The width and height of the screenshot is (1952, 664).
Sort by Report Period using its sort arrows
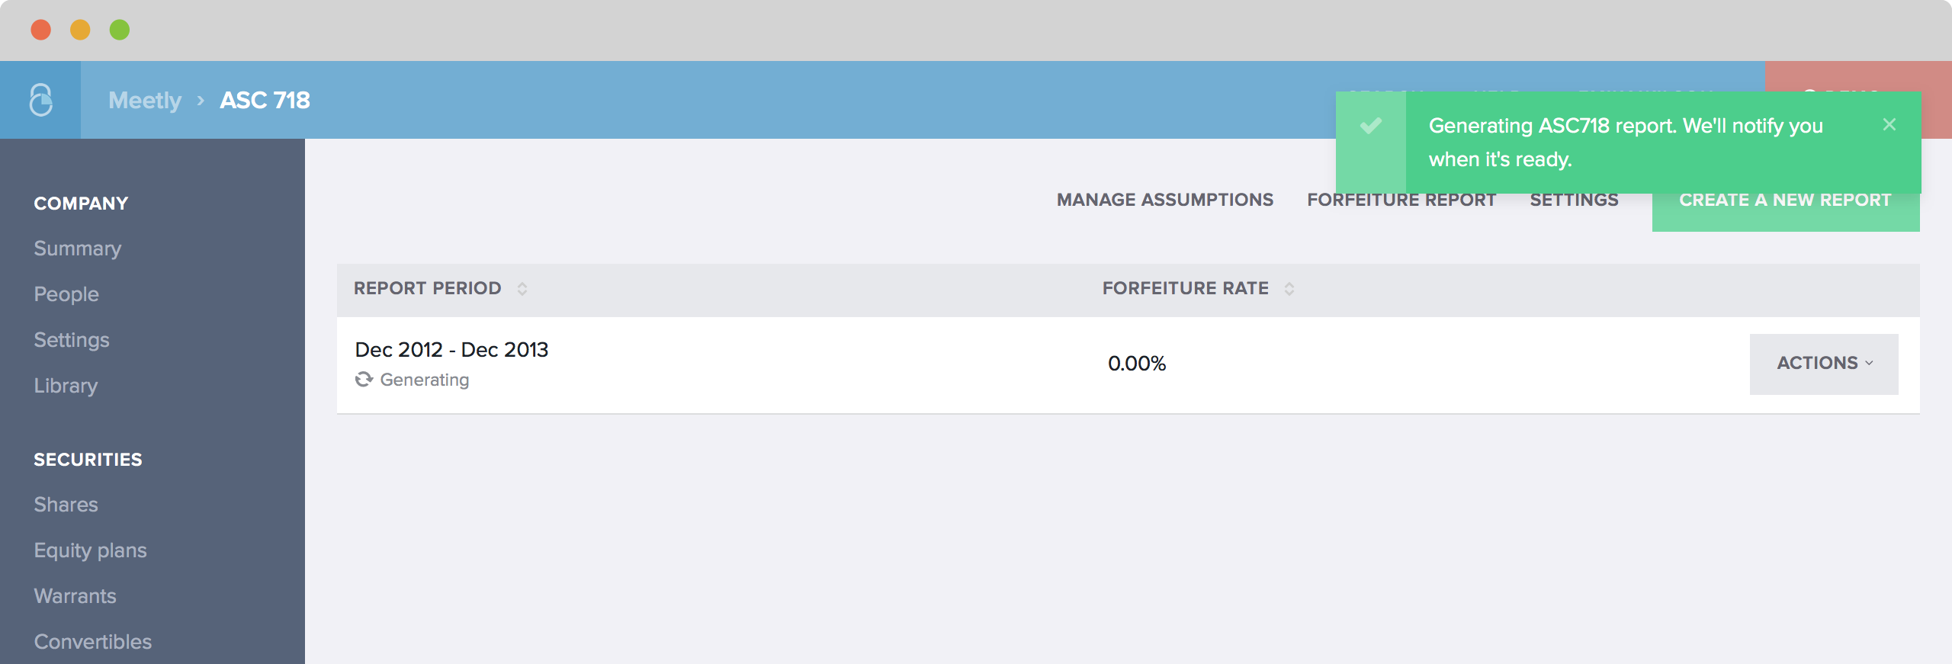(x=522, y=289)
